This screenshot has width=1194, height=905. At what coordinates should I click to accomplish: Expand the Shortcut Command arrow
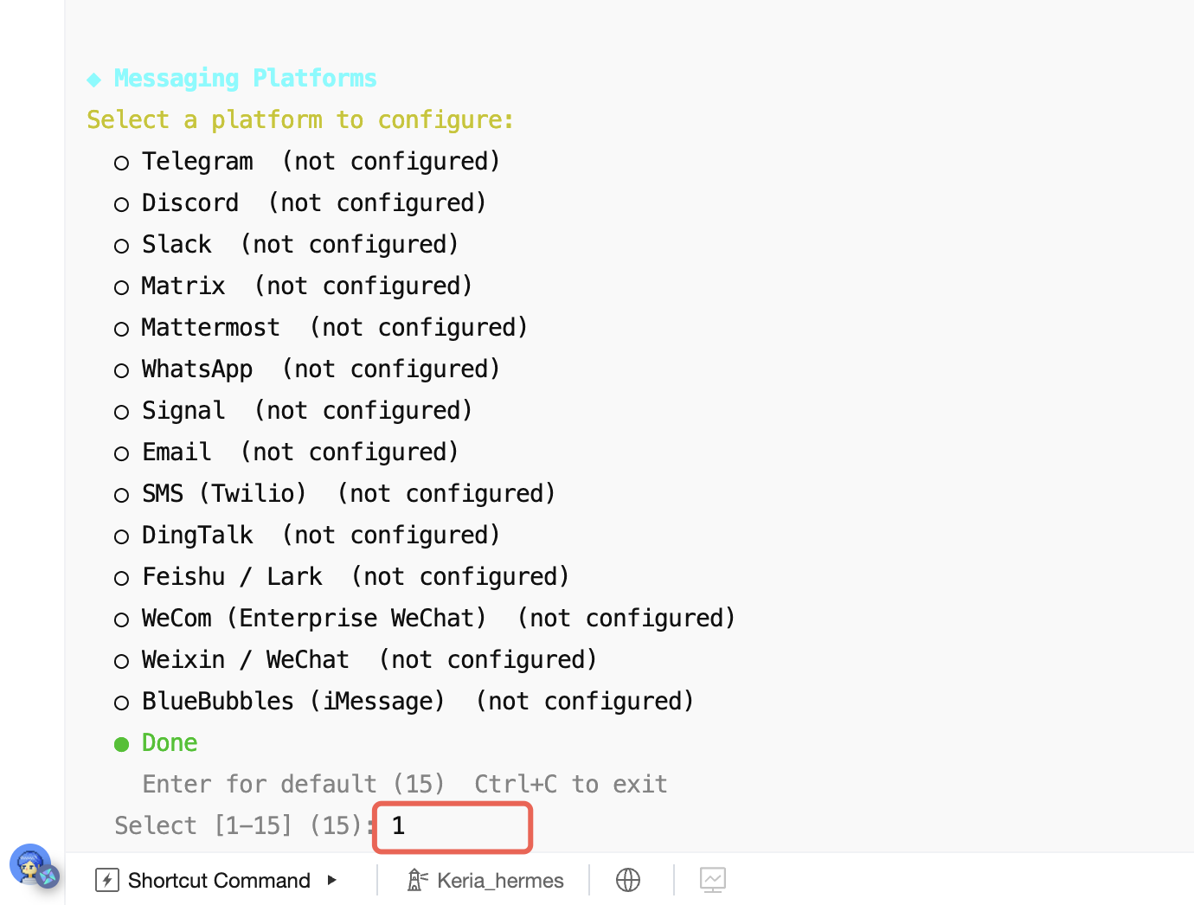pyautogui.click(x=332, y=880)
